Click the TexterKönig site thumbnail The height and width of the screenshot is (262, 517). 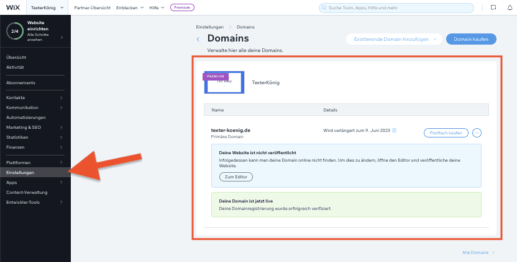pos(224,82)
